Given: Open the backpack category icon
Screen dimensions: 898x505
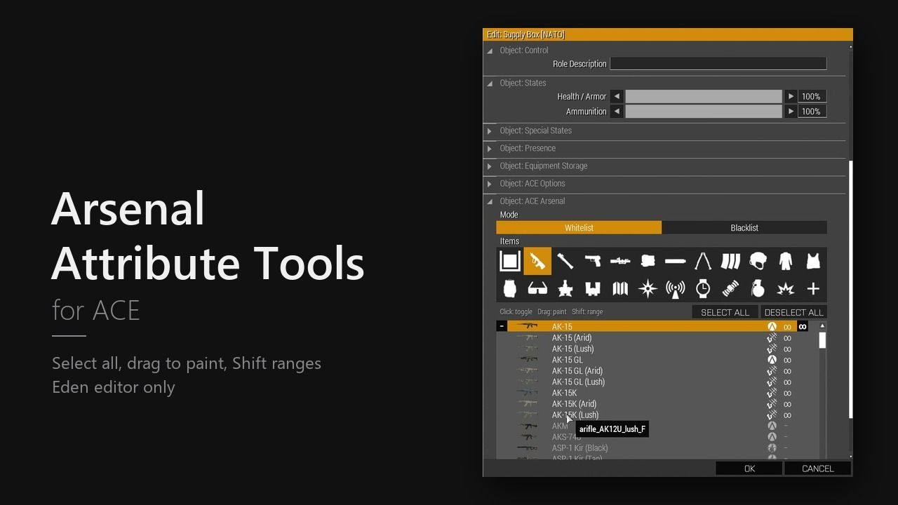Looking at the screenshot, I should pyautogui.click(x=510, y=288).
